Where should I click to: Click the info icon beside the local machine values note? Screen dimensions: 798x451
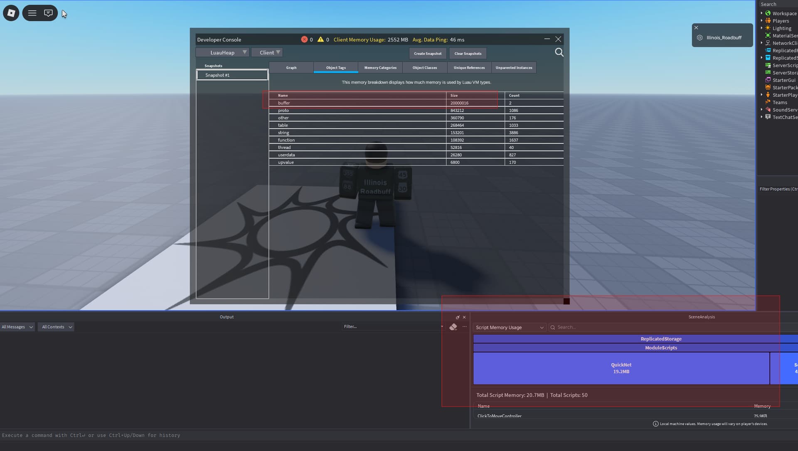(x=655, y=424)
